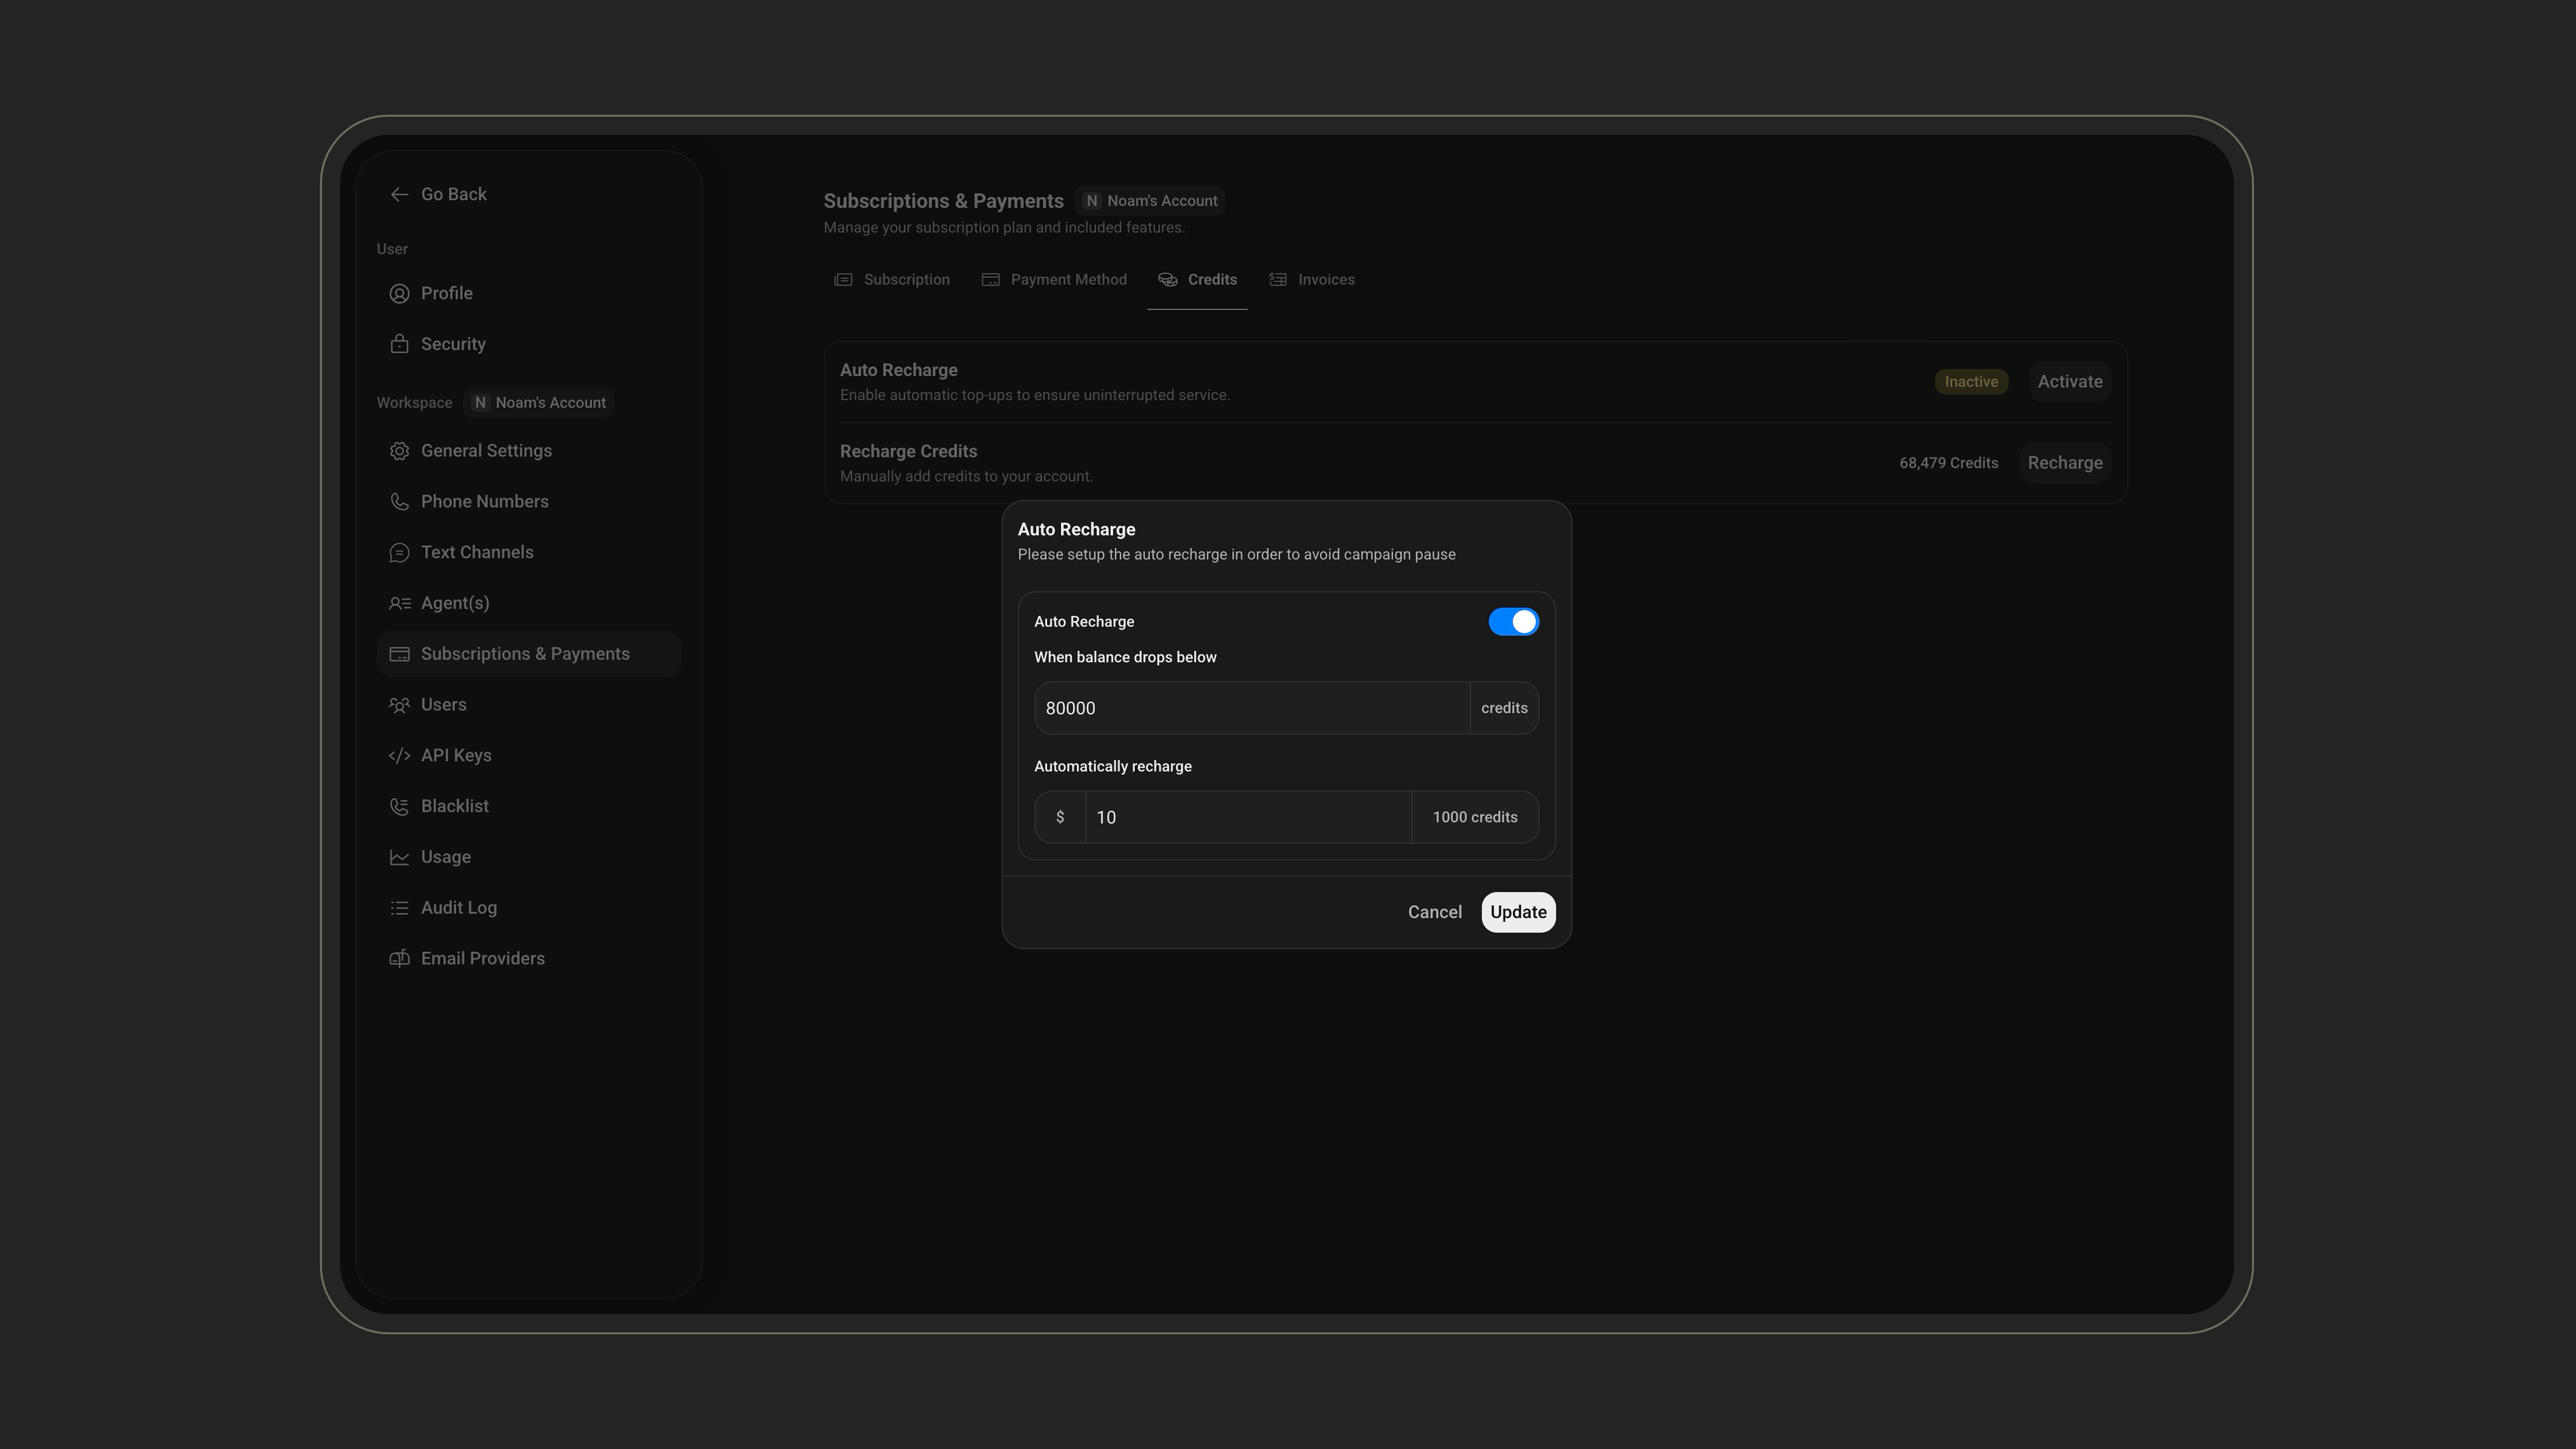Click the balance threshold field showing 80000
Image resolution: width=2576 pixels, height=1449 pixels.
(x=1252, y=708)
